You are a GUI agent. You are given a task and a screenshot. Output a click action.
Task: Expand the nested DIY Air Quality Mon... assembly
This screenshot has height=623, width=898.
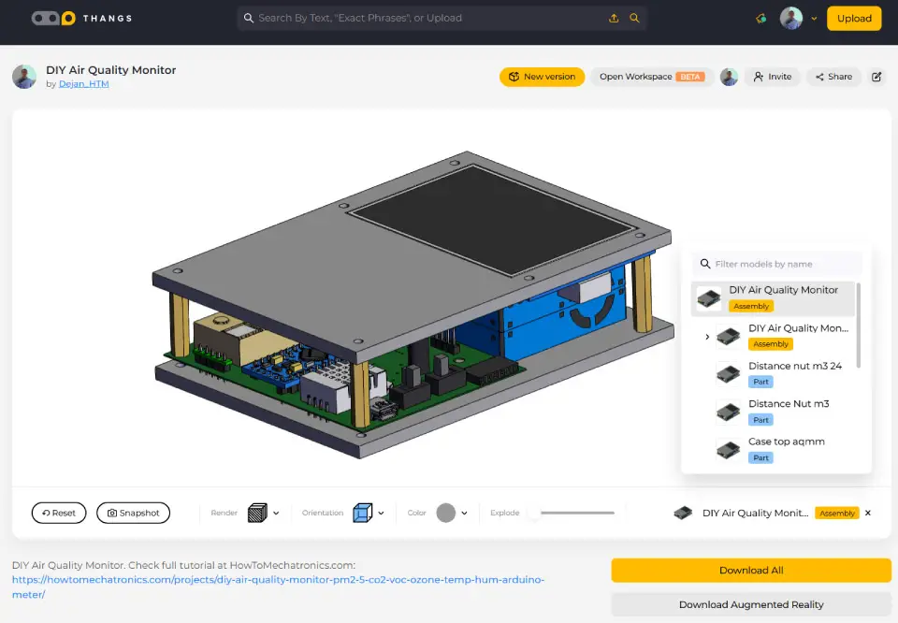click(x=707, y=336)
